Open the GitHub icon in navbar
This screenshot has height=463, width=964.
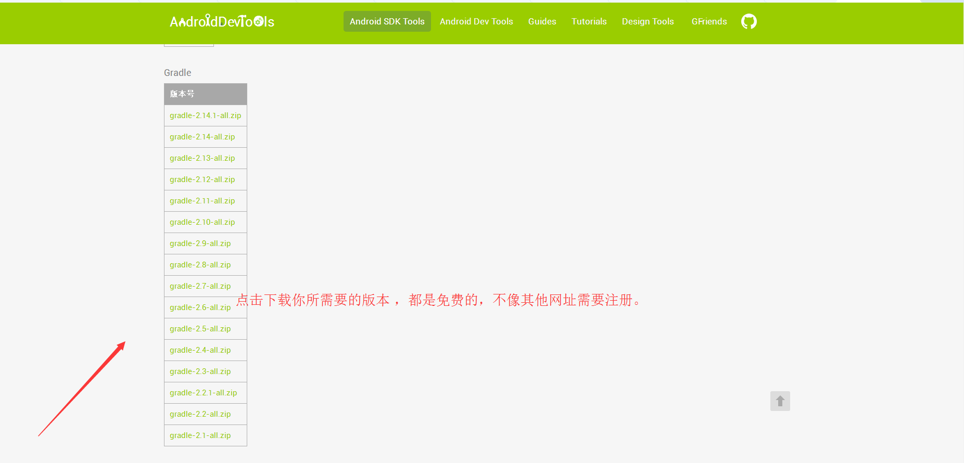(x=749, y=21)
